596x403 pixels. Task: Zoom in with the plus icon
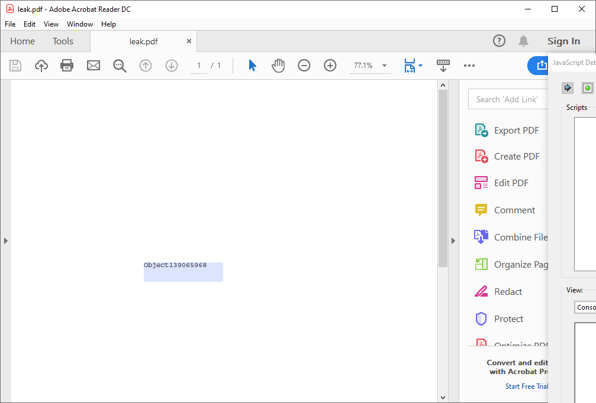(330, 66)
